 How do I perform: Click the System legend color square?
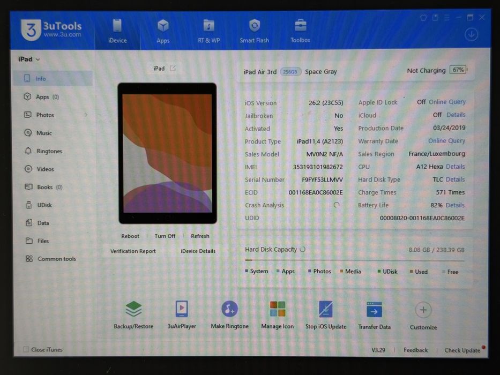[x=247, y=271]
